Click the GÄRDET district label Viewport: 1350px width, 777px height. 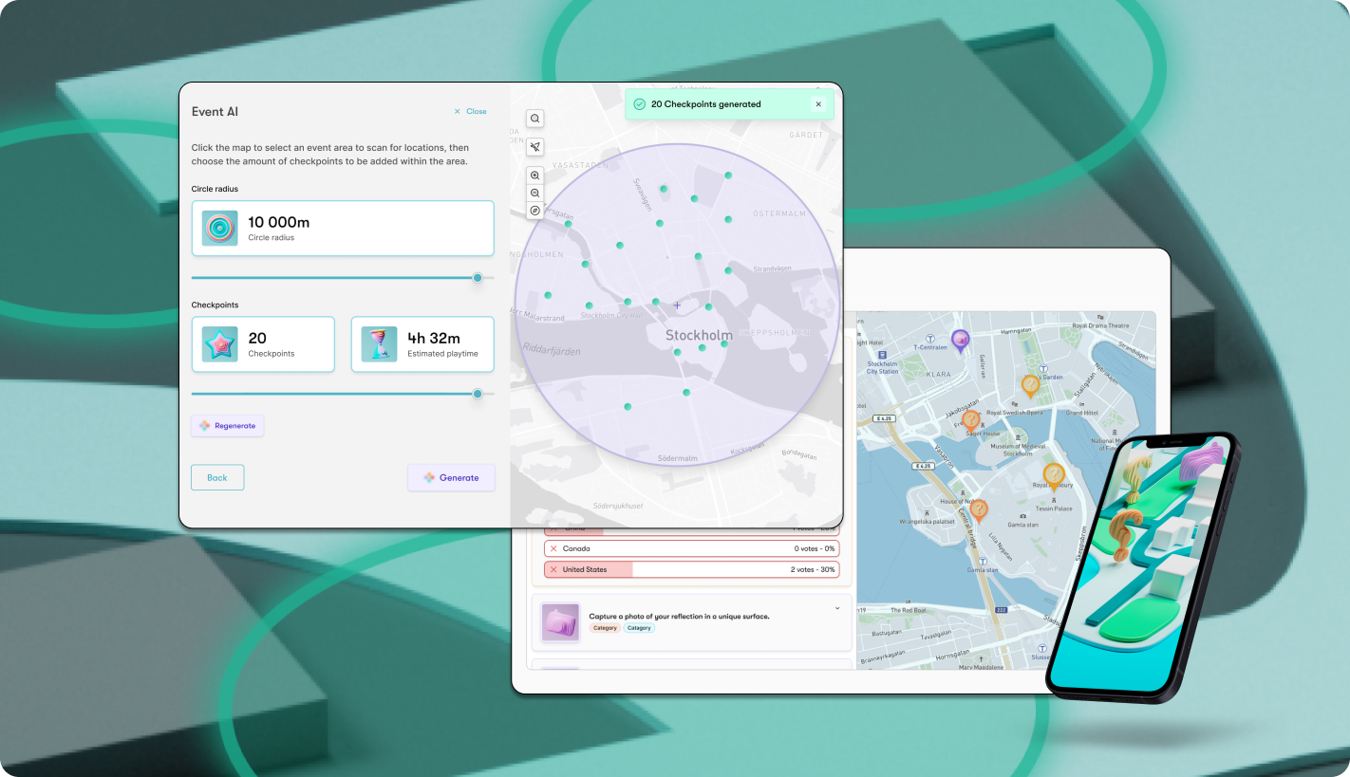pyautogui.click(x=806, y=135)
